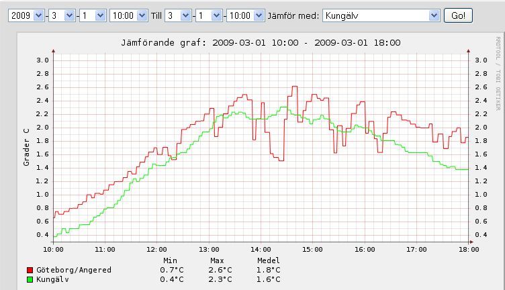
Task: Expand the start time dropdown before Till
Action: pyautogui.click(x=129, y=15)
